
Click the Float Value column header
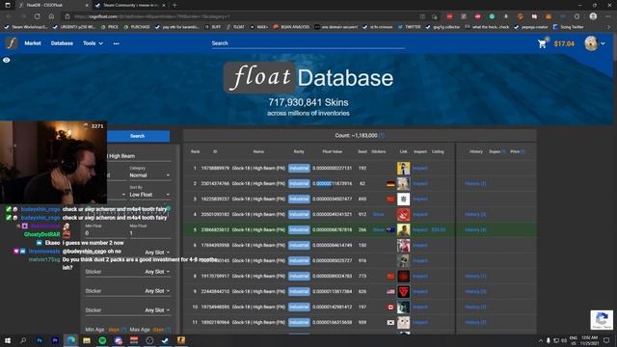point(332,151)
